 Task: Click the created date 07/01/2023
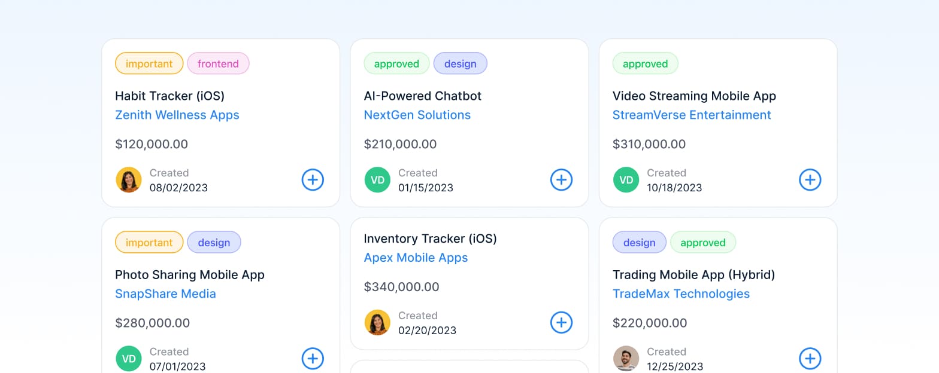coord(177,366)
